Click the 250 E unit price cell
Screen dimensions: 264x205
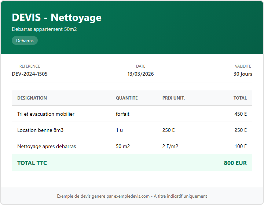[x=168, y=130]
